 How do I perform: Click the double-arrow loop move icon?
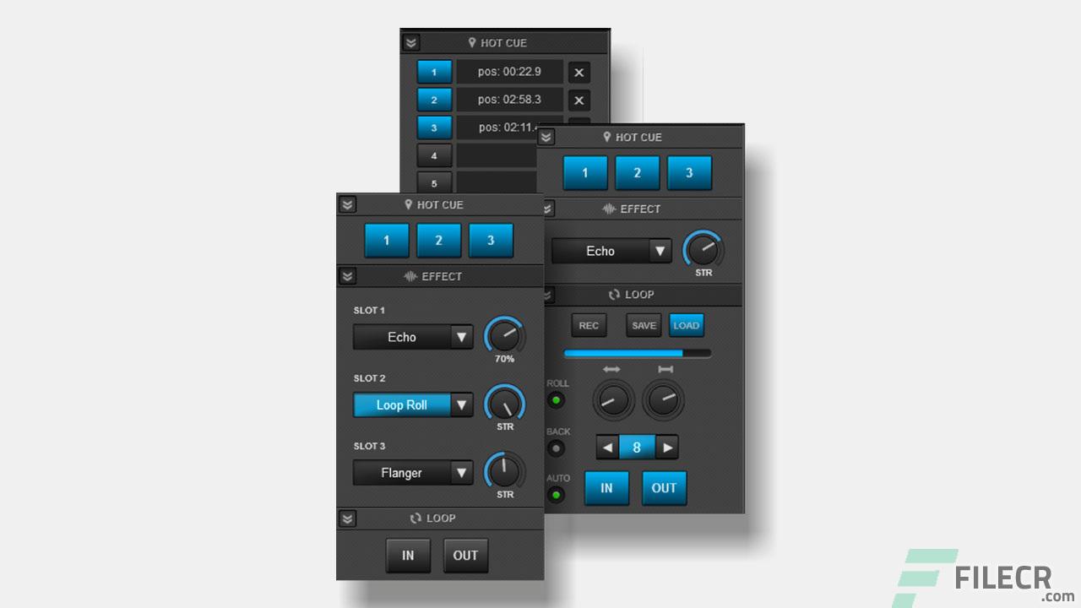pyautogui.click(x=611, y=370)
